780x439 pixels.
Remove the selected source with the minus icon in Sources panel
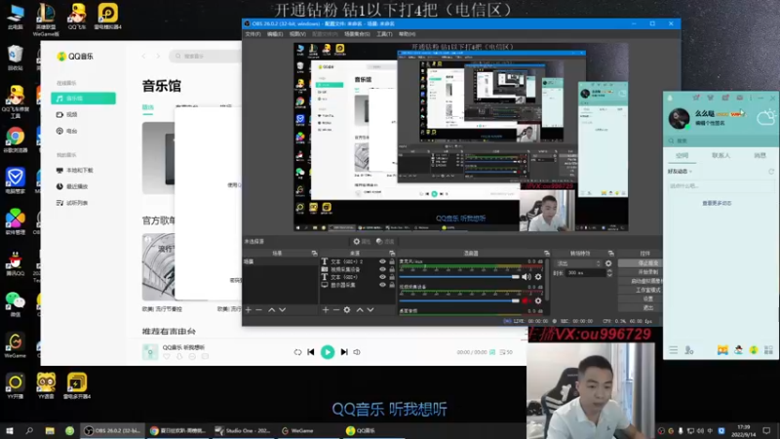pyautogui.click(x=335, y=309)
